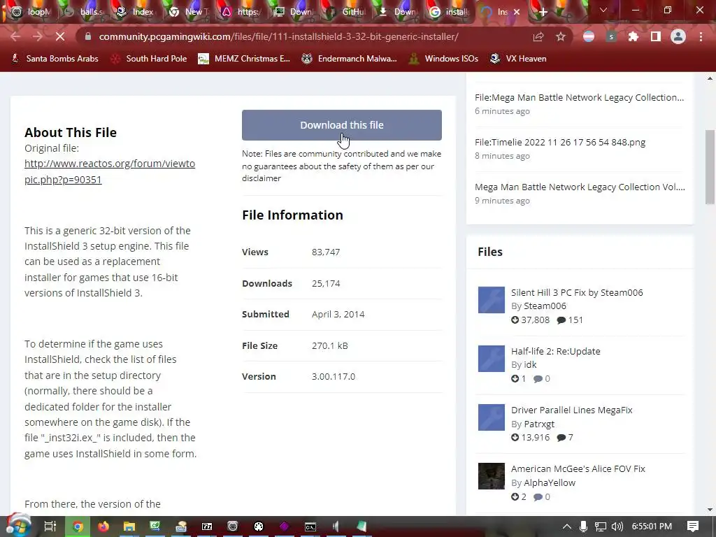Open File:Mega Man Battle Network Legacy Collection link
This screenshot has width=716, height=537.
[579, 97]
